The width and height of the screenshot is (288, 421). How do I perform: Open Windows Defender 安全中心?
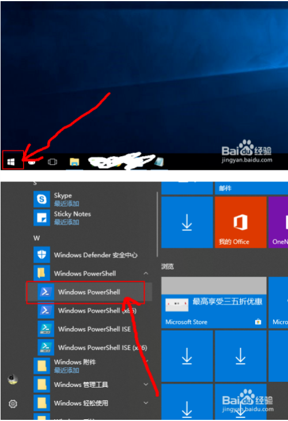[x=91, y=255]
